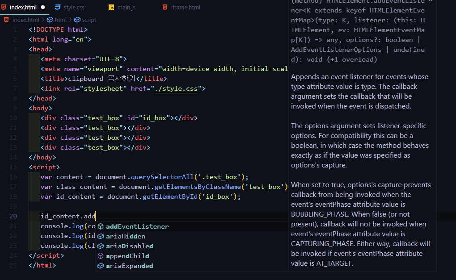
Task: Click the method icon beside appendChild
Action: click(101, 256)
